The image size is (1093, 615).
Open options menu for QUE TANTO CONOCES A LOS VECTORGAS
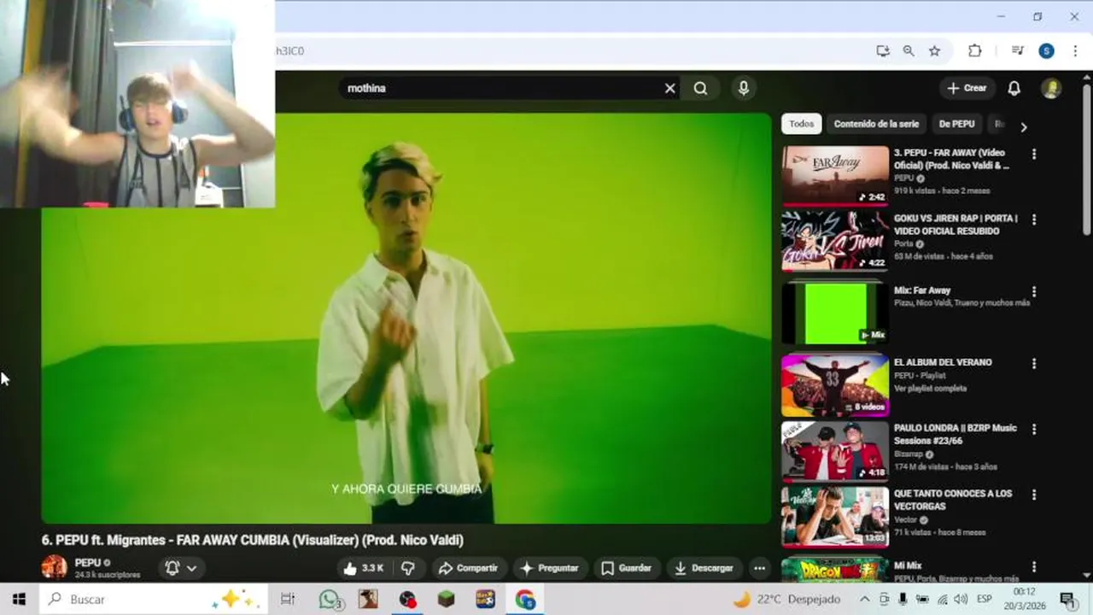point(1034,495)
